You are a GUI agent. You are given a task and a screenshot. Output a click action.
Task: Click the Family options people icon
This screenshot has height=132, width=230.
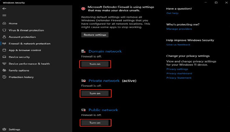[x=4, y=70]
